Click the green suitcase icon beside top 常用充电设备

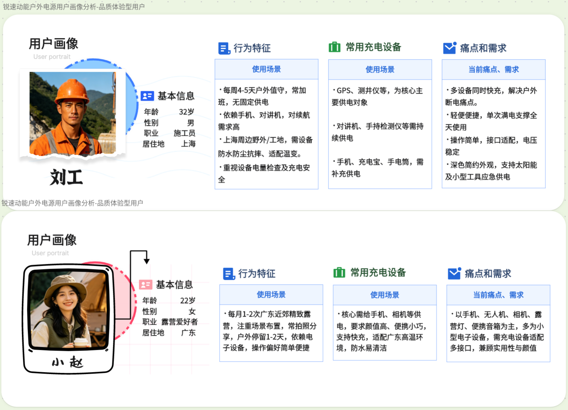[334, 47]
